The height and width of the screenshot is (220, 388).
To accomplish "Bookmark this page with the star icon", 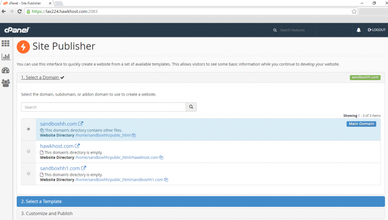I will point(354,11).
